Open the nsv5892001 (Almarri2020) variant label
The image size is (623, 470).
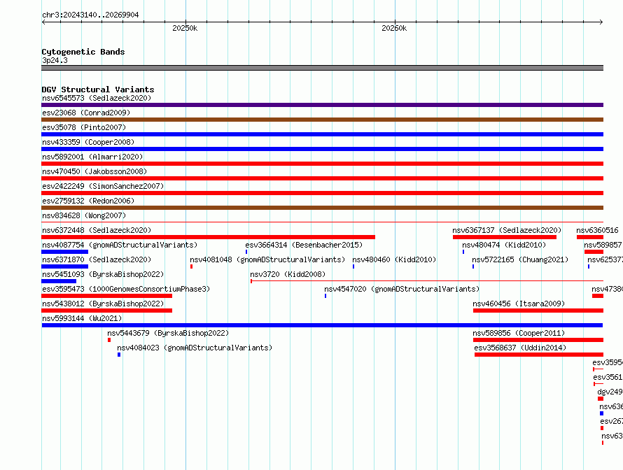pos(92,157)
